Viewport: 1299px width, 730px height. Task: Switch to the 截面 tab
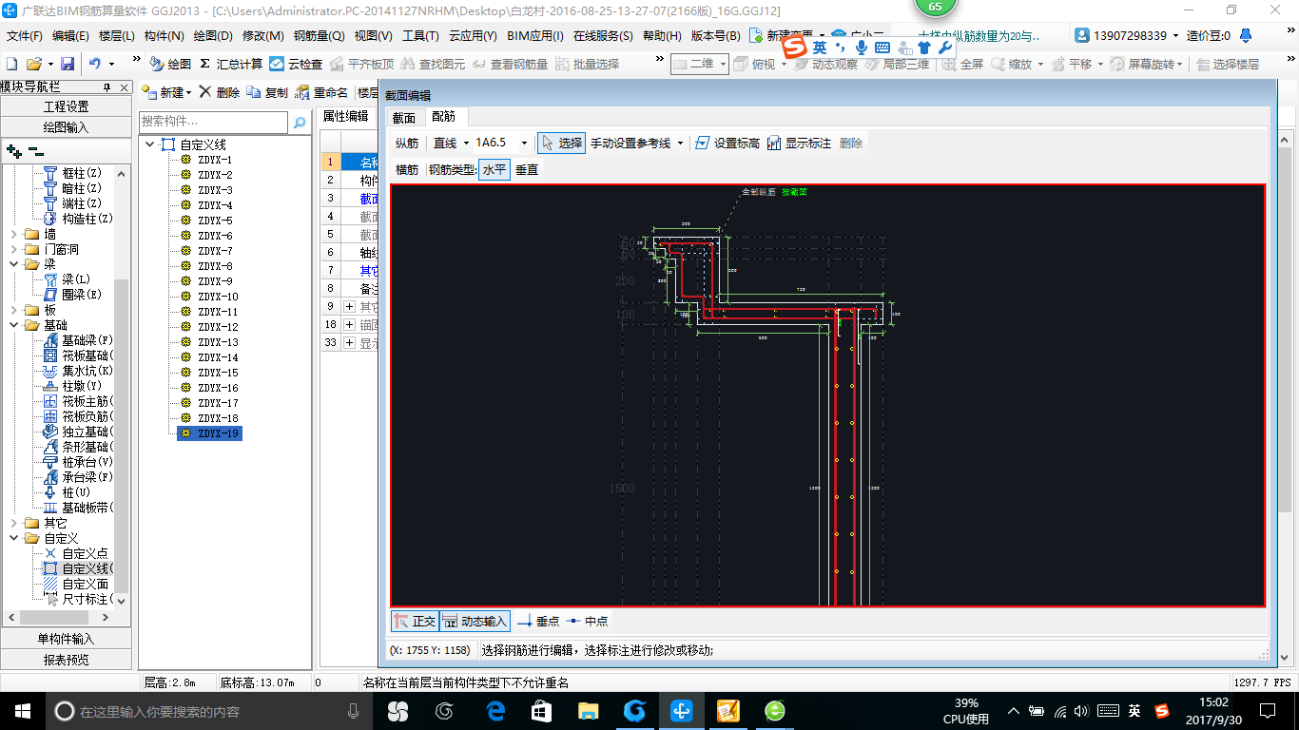click(404, 117)
